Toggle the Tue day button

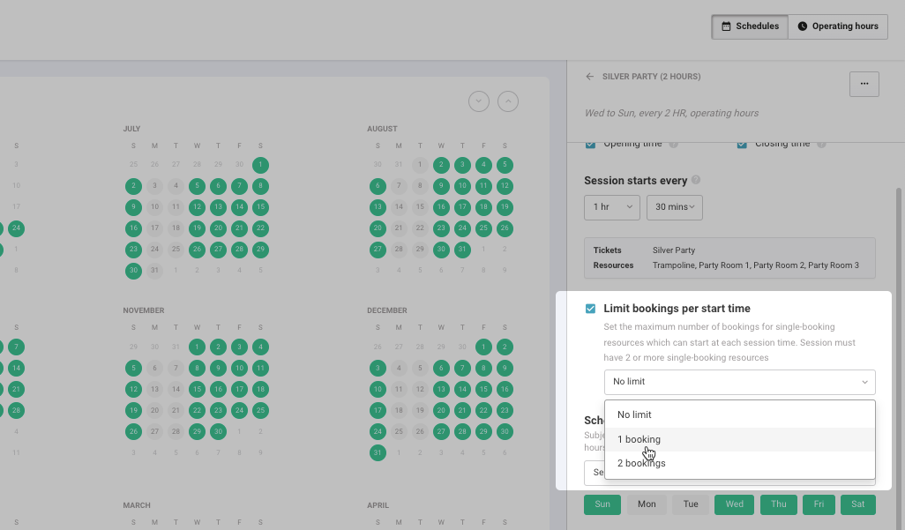(x=691, y=504)
